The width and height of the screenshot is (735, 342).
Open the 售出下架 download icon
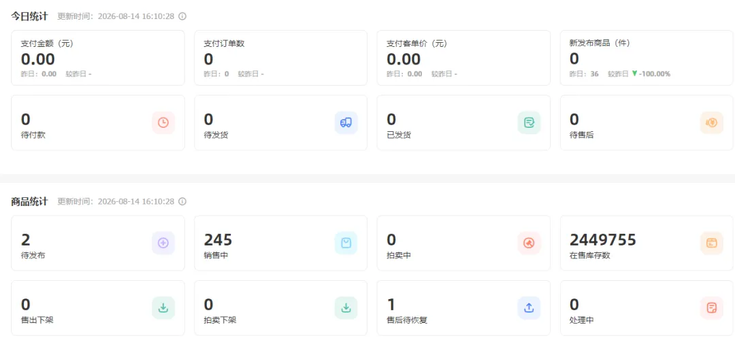[x=163, y=308]
